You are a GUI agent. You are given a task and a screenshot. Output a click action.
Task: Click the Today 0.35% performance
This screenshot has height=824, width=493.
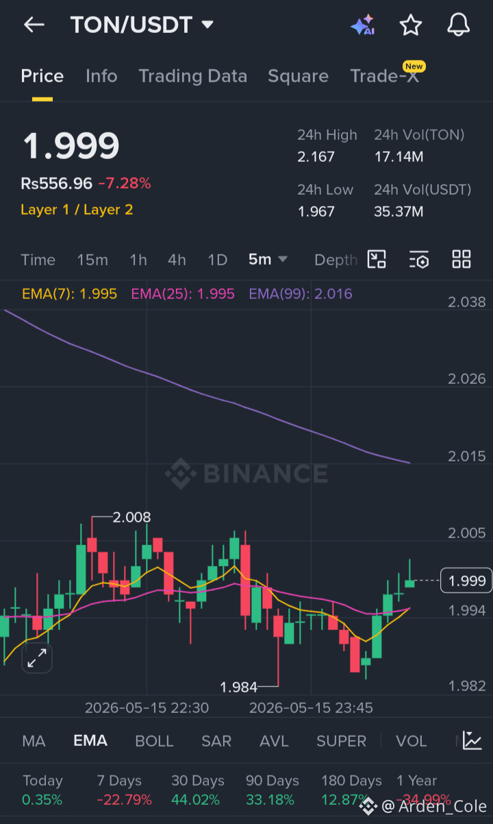tap(42, 790)
